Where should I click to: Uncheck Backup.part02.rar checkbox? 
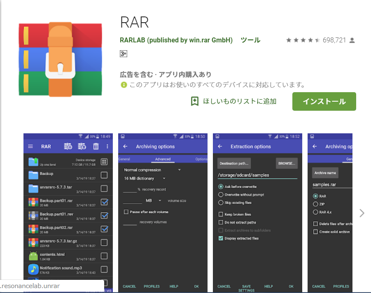pos(104,229)
